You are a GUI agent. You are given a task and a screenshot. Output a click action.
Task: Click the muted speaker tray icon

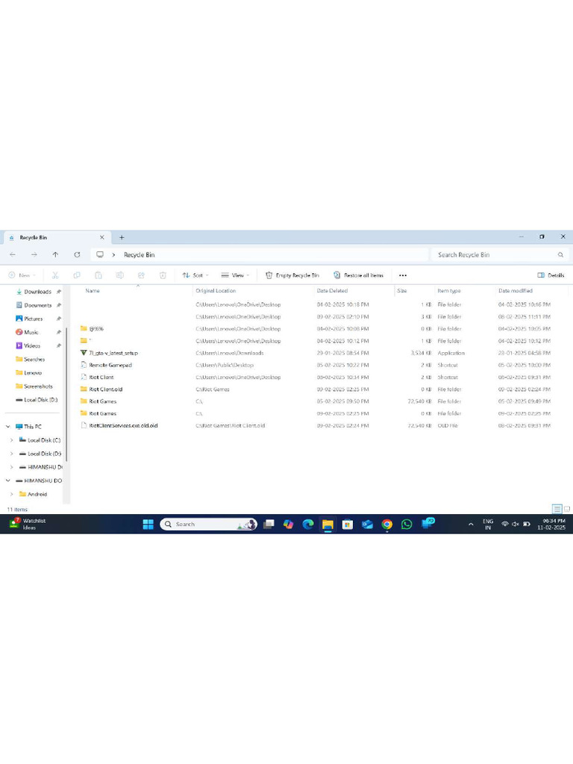click(515, 524)
